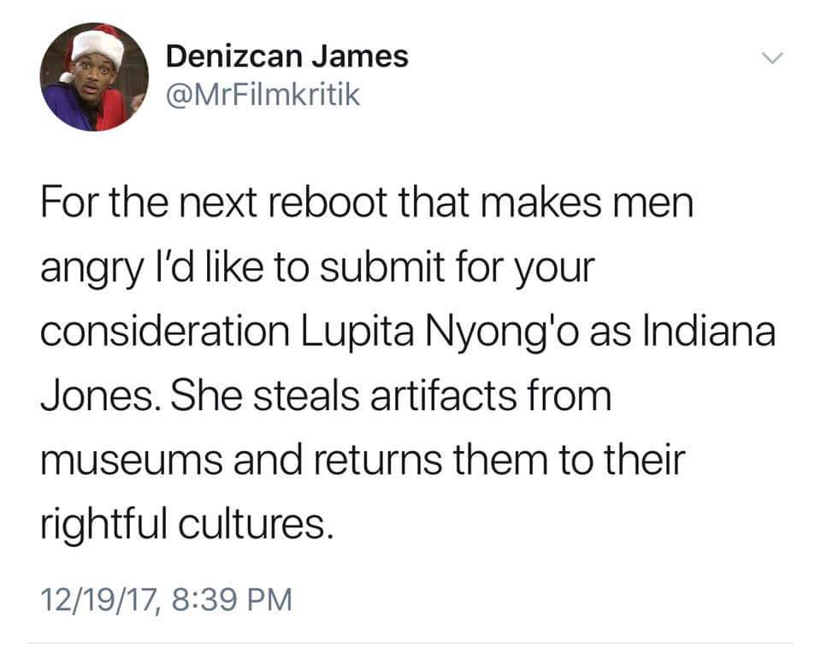This screenshot has height=646, width=821.
Task: Click the word steals in the tweet
Action: coord(306,396)
